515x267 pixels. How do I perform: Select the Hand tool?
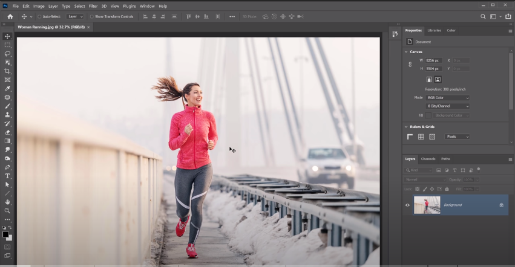7,202
